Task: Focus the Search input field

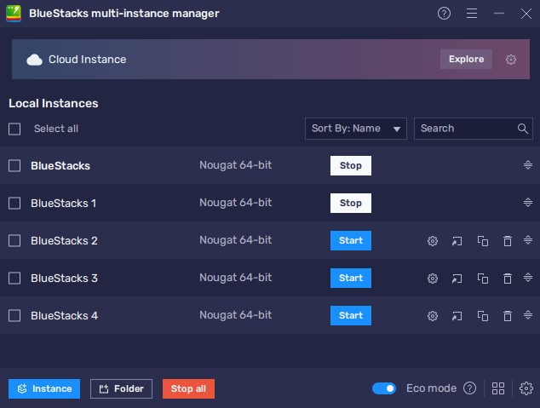Action: point(474,129)
